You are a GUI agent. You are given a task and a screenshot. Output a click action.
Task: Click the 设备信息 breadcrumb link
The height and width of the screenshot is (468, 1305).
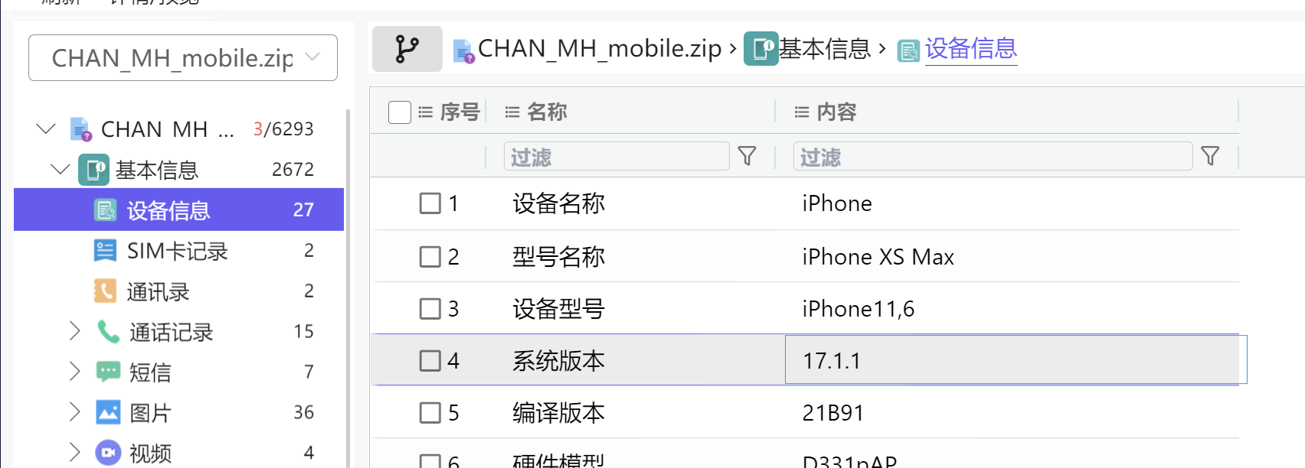(x=970, y=49)
